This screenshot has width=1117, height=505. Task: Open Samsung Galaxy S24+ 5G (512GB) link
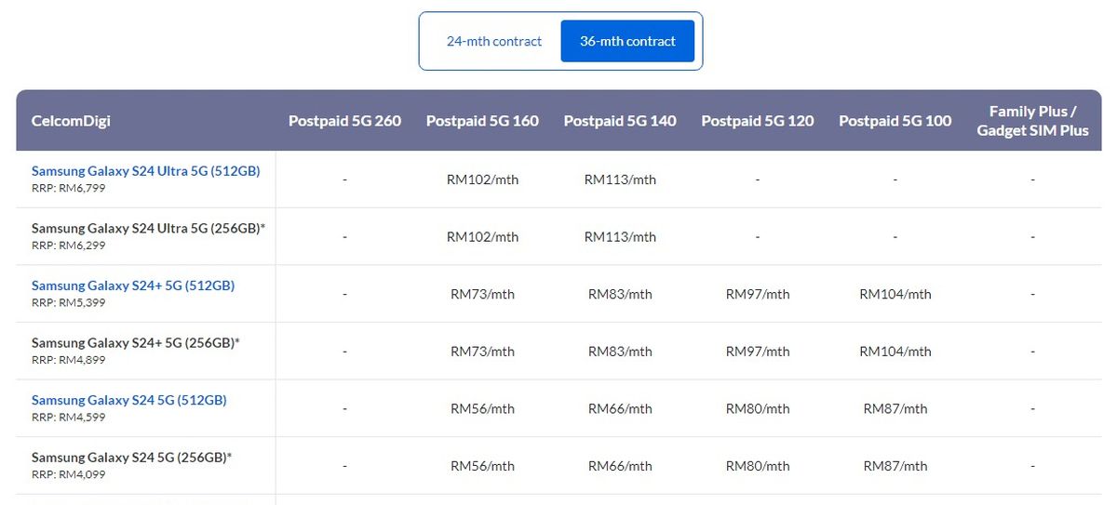tap(133, 286)
